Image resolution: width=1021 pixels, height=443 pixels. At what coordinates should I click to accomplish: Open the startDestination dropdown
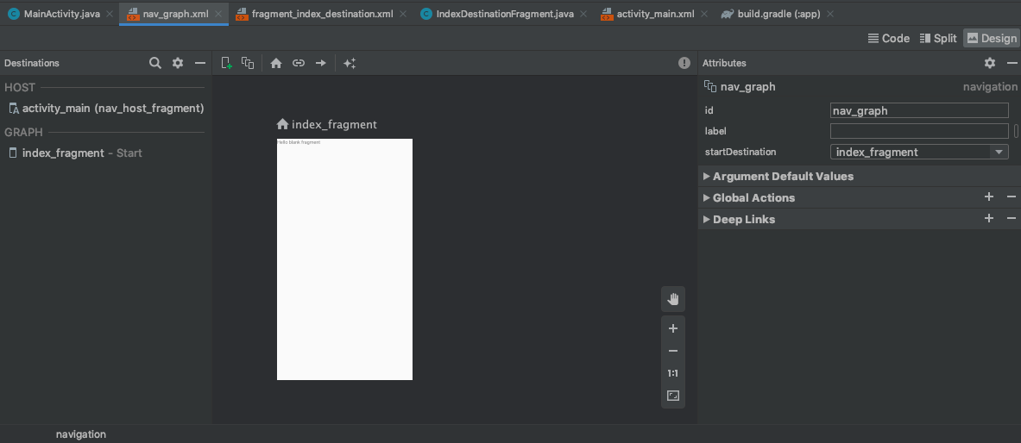click(998, 153)
